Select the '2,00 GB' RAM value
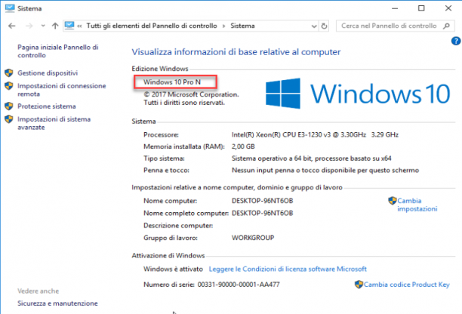 click(x=243, y=146)
